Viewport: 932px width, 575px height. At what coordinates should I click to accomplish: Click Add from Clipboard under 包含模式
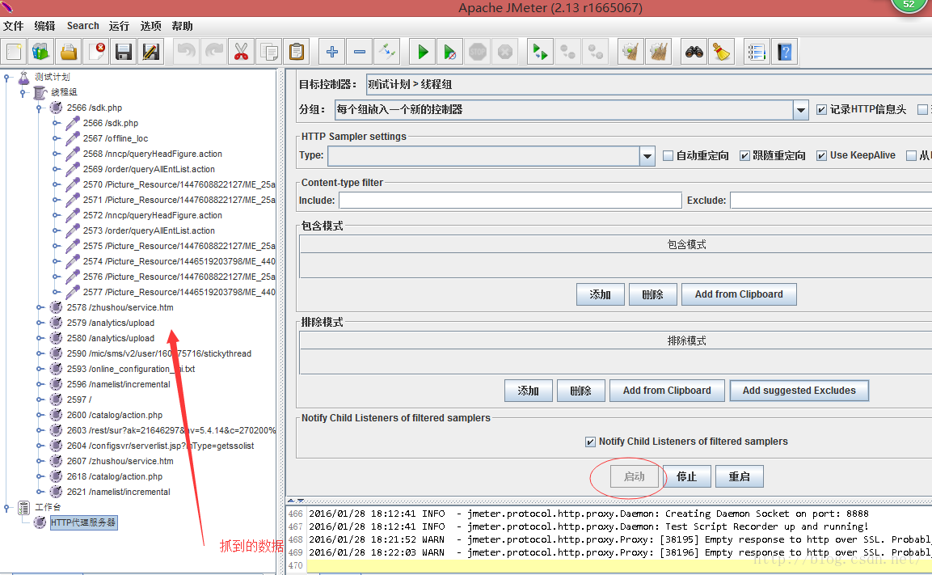[x=739, y=294]
